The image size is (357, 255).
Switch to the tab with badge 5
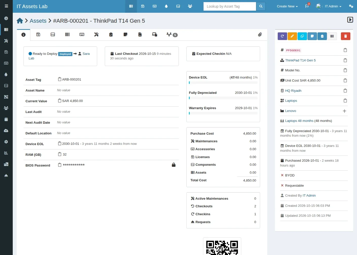tap(172, 35)
